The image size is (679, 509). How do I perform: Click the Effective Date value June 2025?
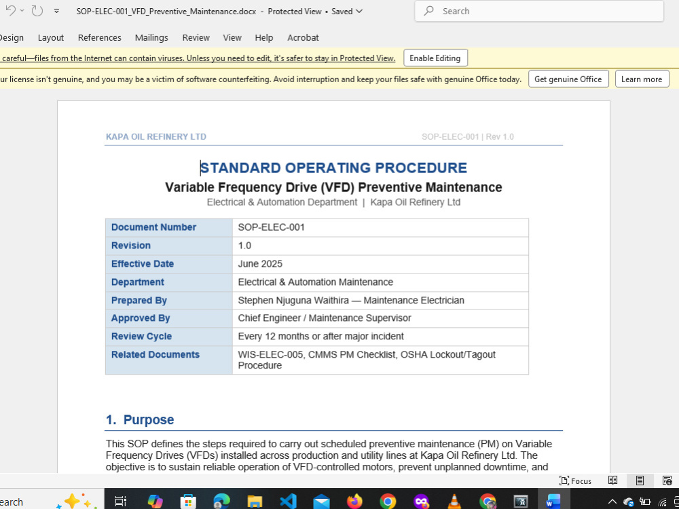point(260,264)
